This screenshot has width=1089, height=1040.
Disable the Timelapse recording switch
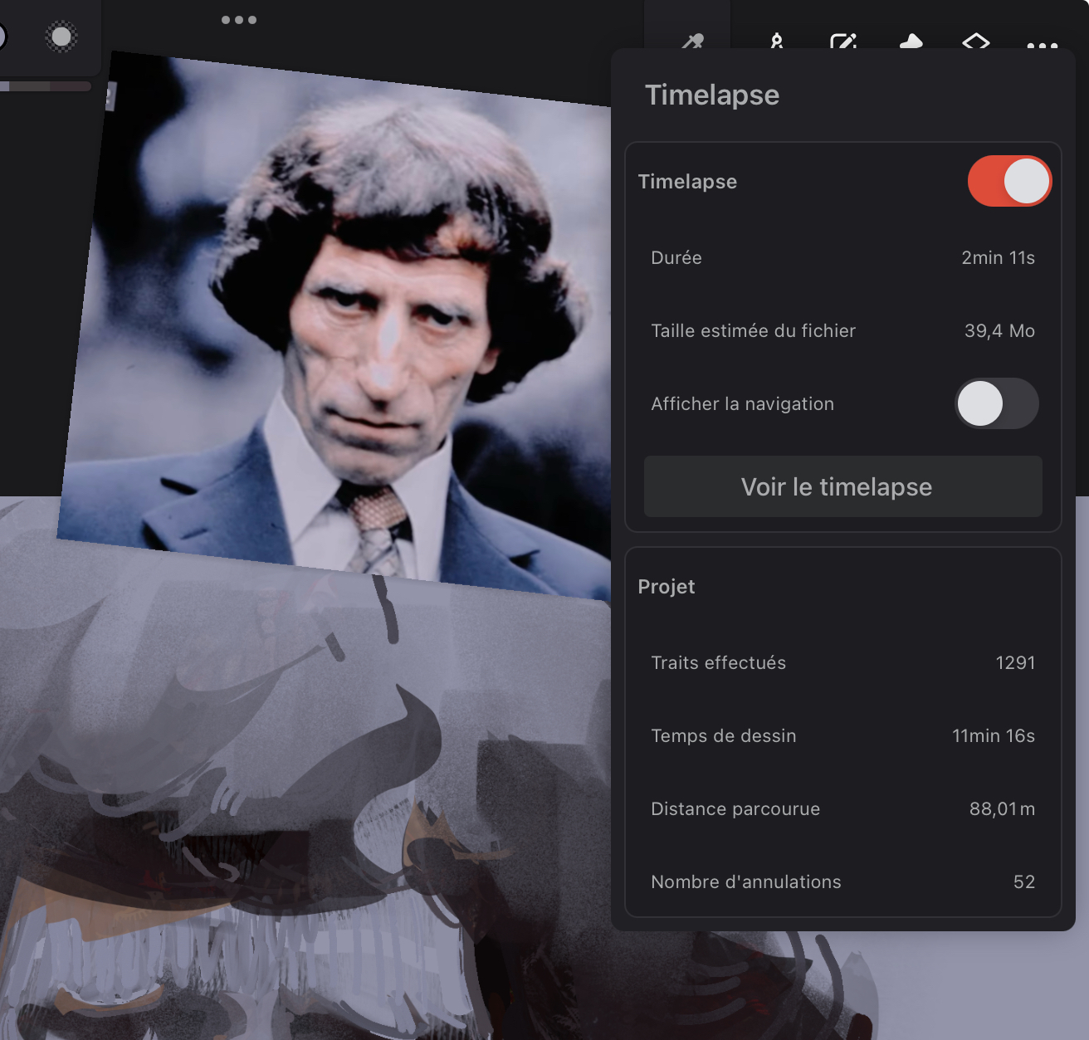[1009, 181]
